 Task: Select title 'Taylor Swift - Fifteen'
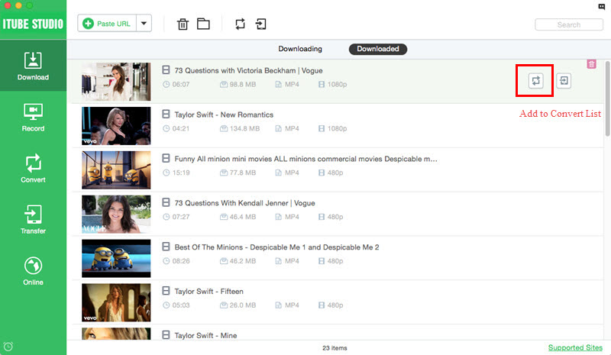pos(209,292)
